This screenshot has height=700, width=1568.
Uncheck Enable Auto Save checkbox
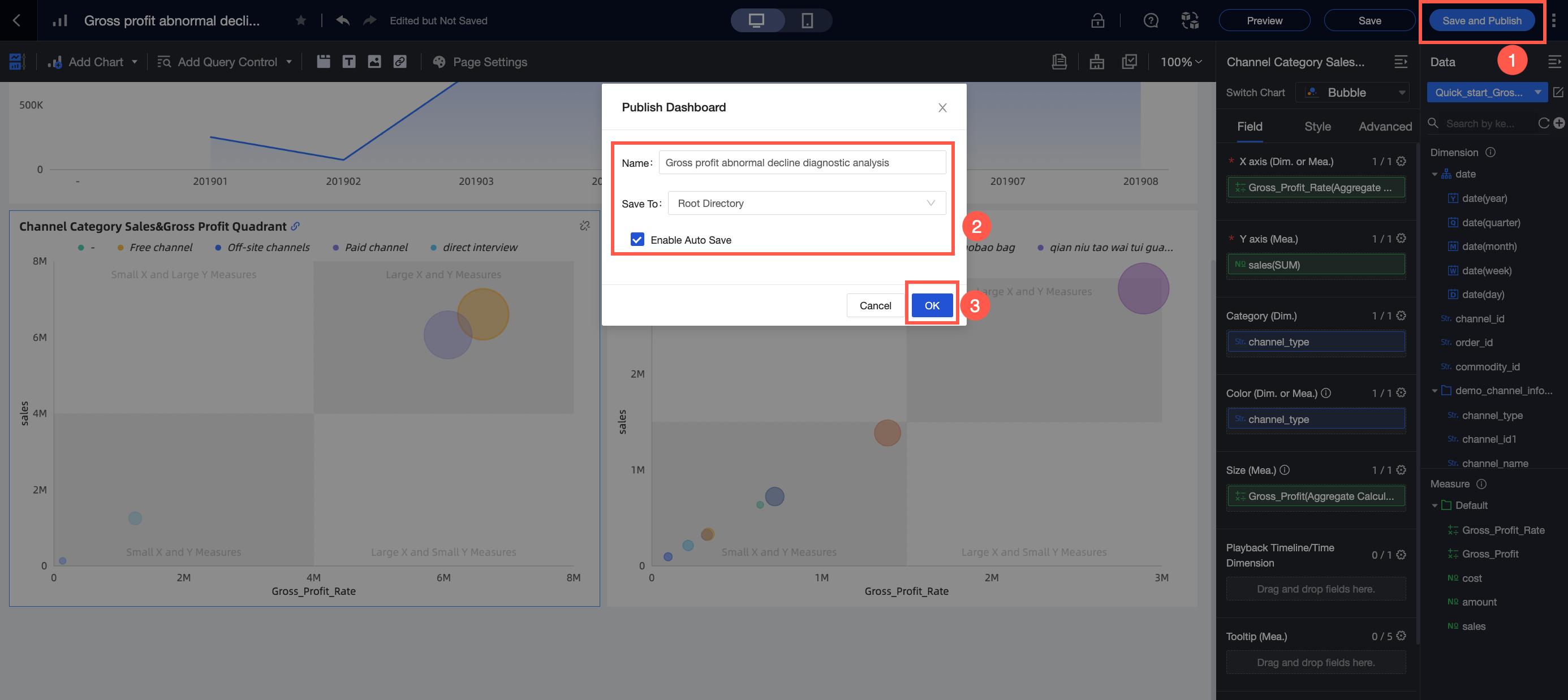(x=637, y=239)
